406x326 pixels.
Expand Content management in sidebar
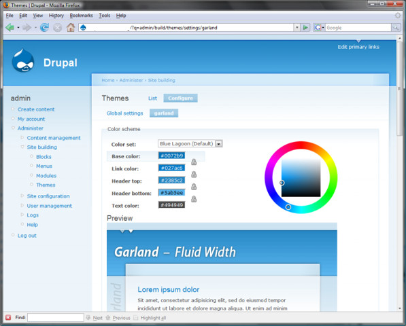(22, 138)
